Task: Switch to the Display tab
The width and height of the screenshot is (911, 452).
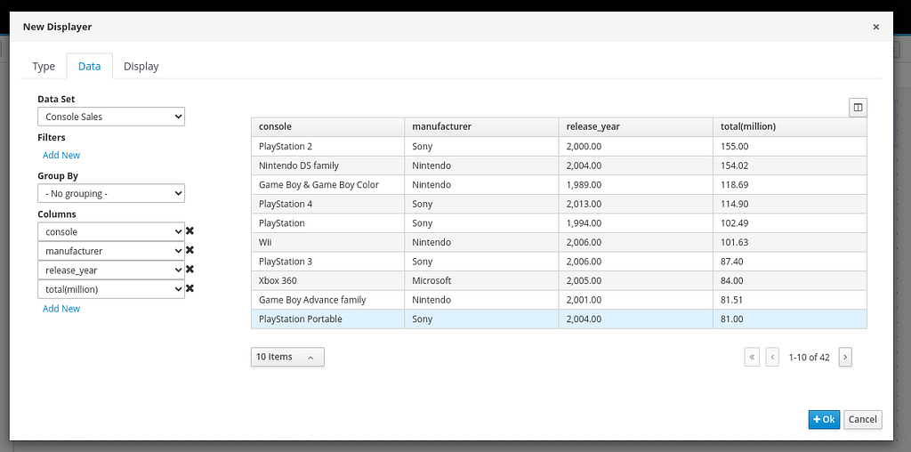Action: point(141,66)
